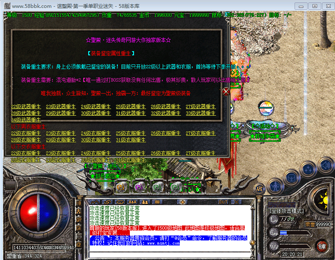The height and width of the screenshot is (260, 335).
Task: Toggle the highlighted broadcast chat channel icon
Action: pos(79,237)
